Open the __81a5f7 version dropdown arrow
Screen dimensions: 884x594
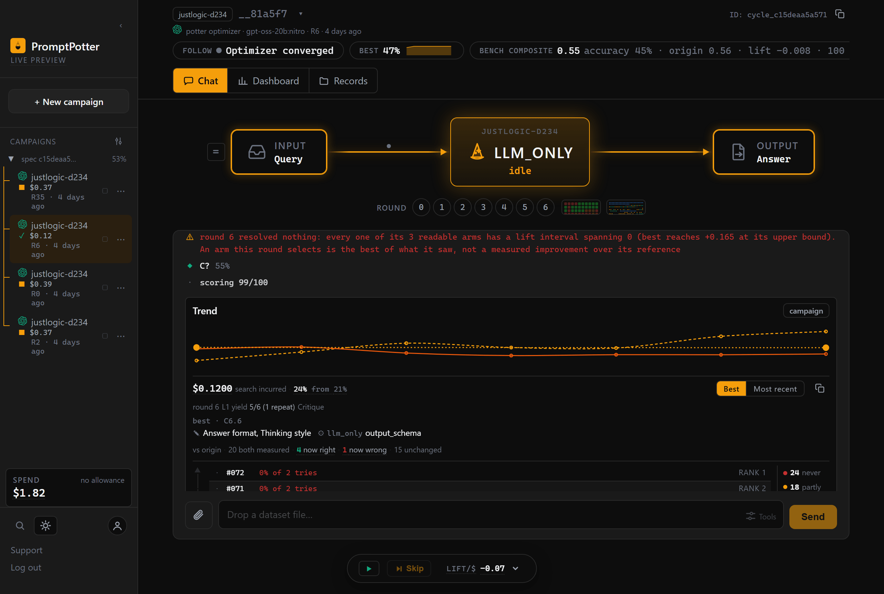click(x=301, y=13)
